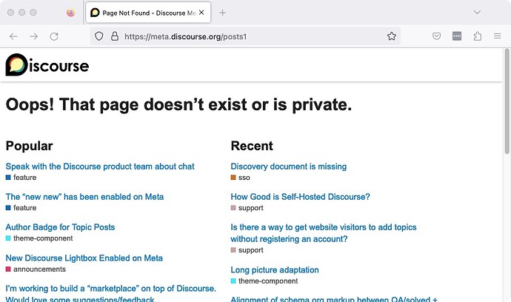Screen dimensions: 511x302
Task: Click the 'Recent' section heading
Action: click(252, 146)
